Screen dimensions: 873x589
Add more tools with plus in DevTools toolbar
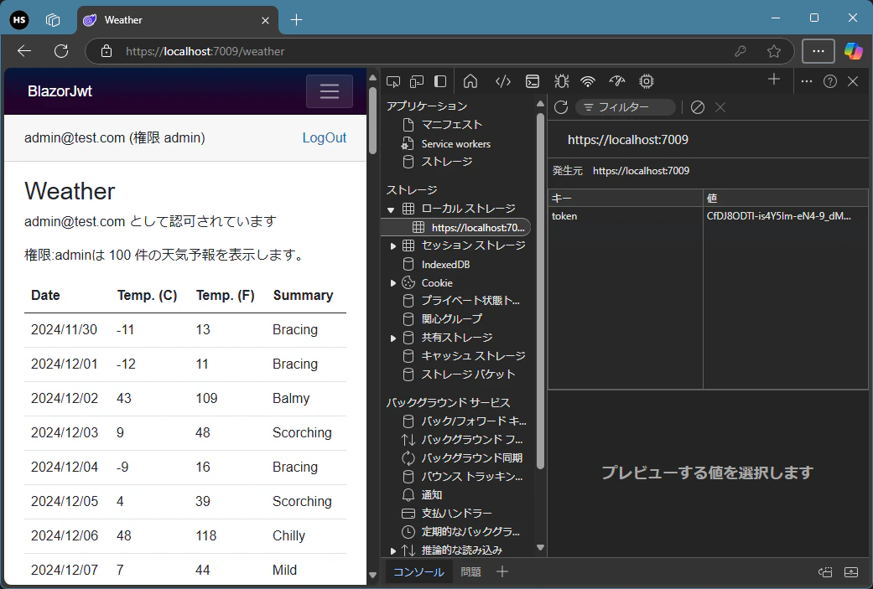[774, 80]
